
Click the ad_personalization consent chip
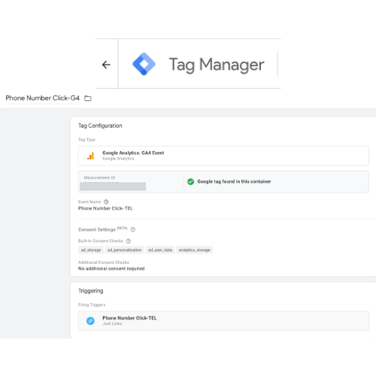pyautogui.click(x=124, y=250)
